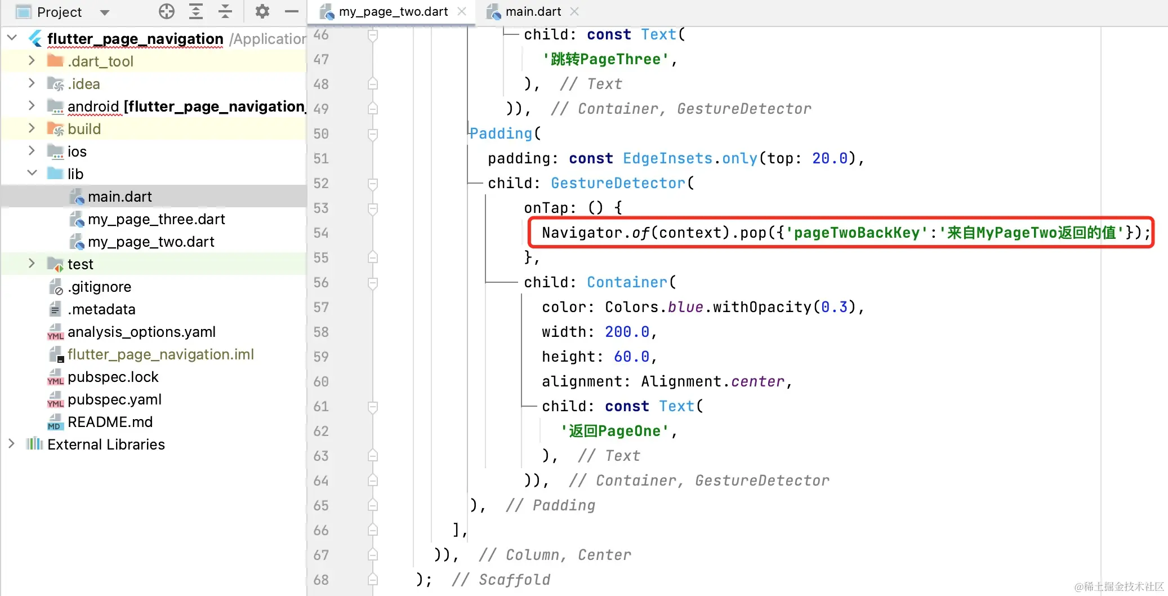
Task: Click pubspec.lock file icon
Action: (x=55, y=377)
